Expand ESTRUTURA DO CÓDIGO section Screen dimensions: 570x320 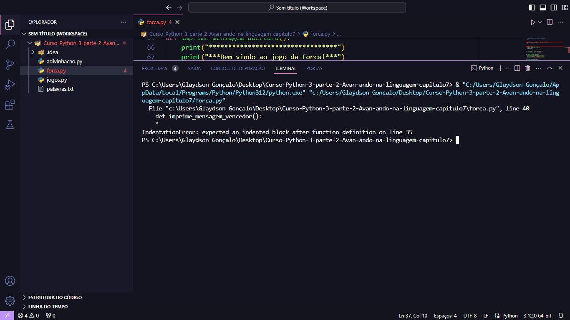coord(76,297)
